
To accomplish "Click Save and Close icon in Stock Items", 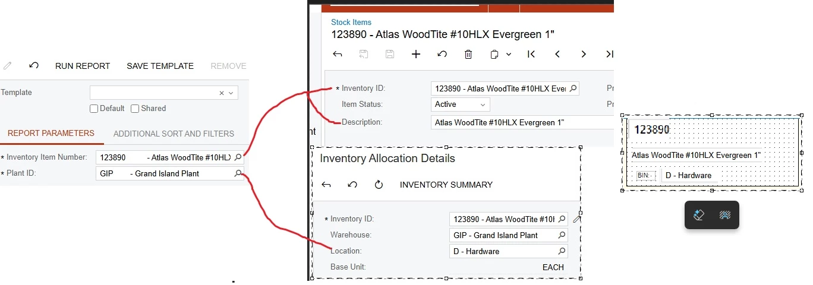I will 364,54.
